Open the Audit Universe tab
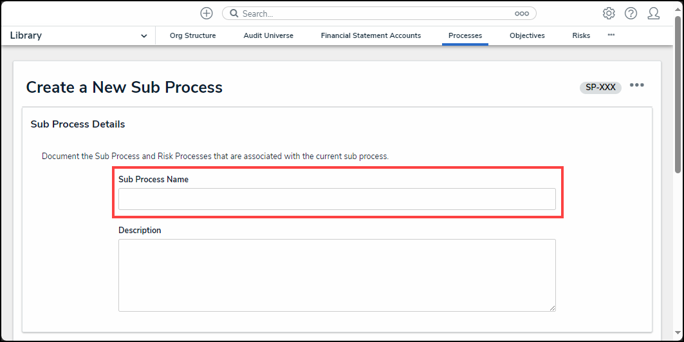 click(x=268, y=36)
